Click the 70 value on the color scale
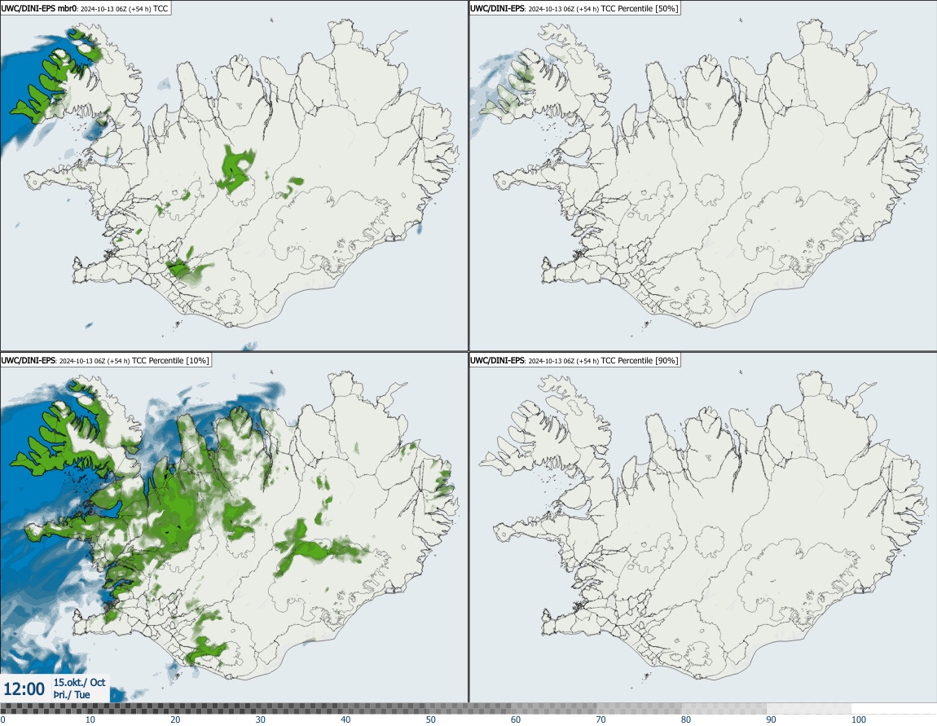Screen dimensions: 937x726 (601, 719)
